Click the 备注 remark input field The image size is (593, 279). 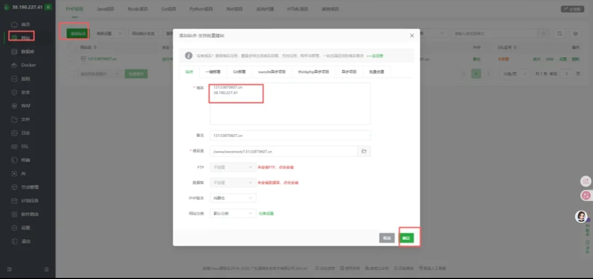click(x=290, y=135)
